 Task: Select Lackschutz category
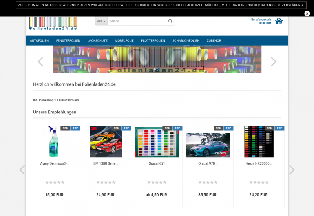[97, 41]
